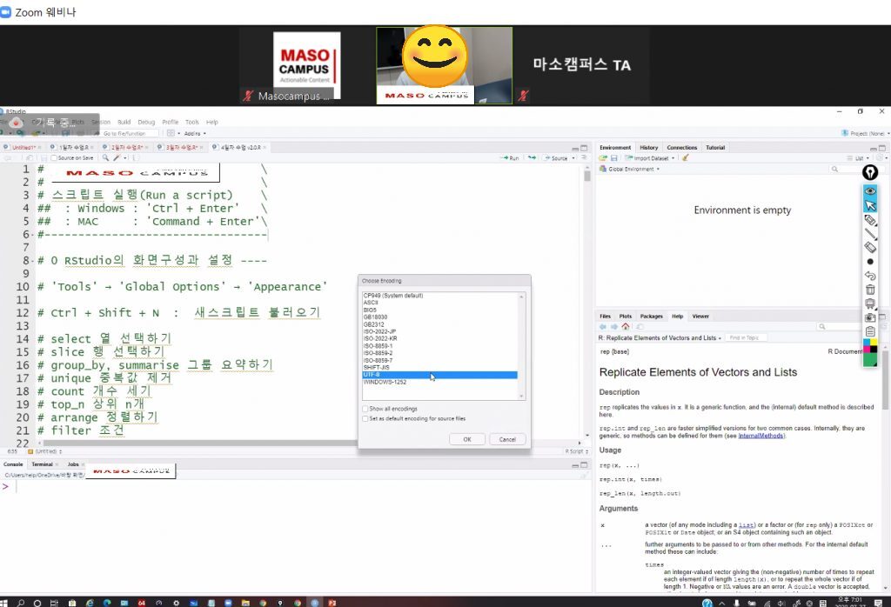Check Set as default encoding for source files
The image size is (891, 607).
click(x=365, y=418)
